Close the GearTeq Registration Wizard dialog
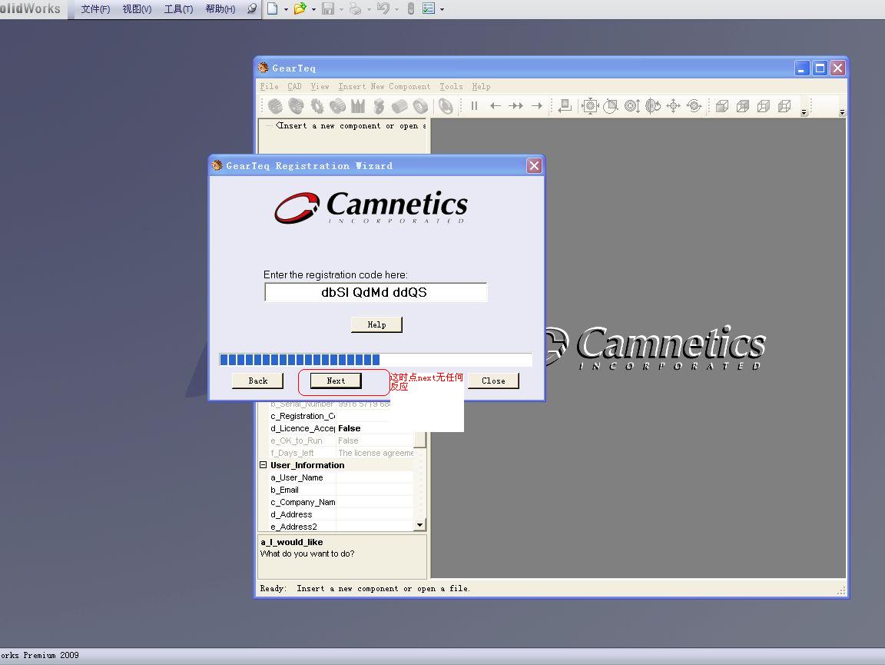This screenshot has height=665, width=885. (534, 165)
